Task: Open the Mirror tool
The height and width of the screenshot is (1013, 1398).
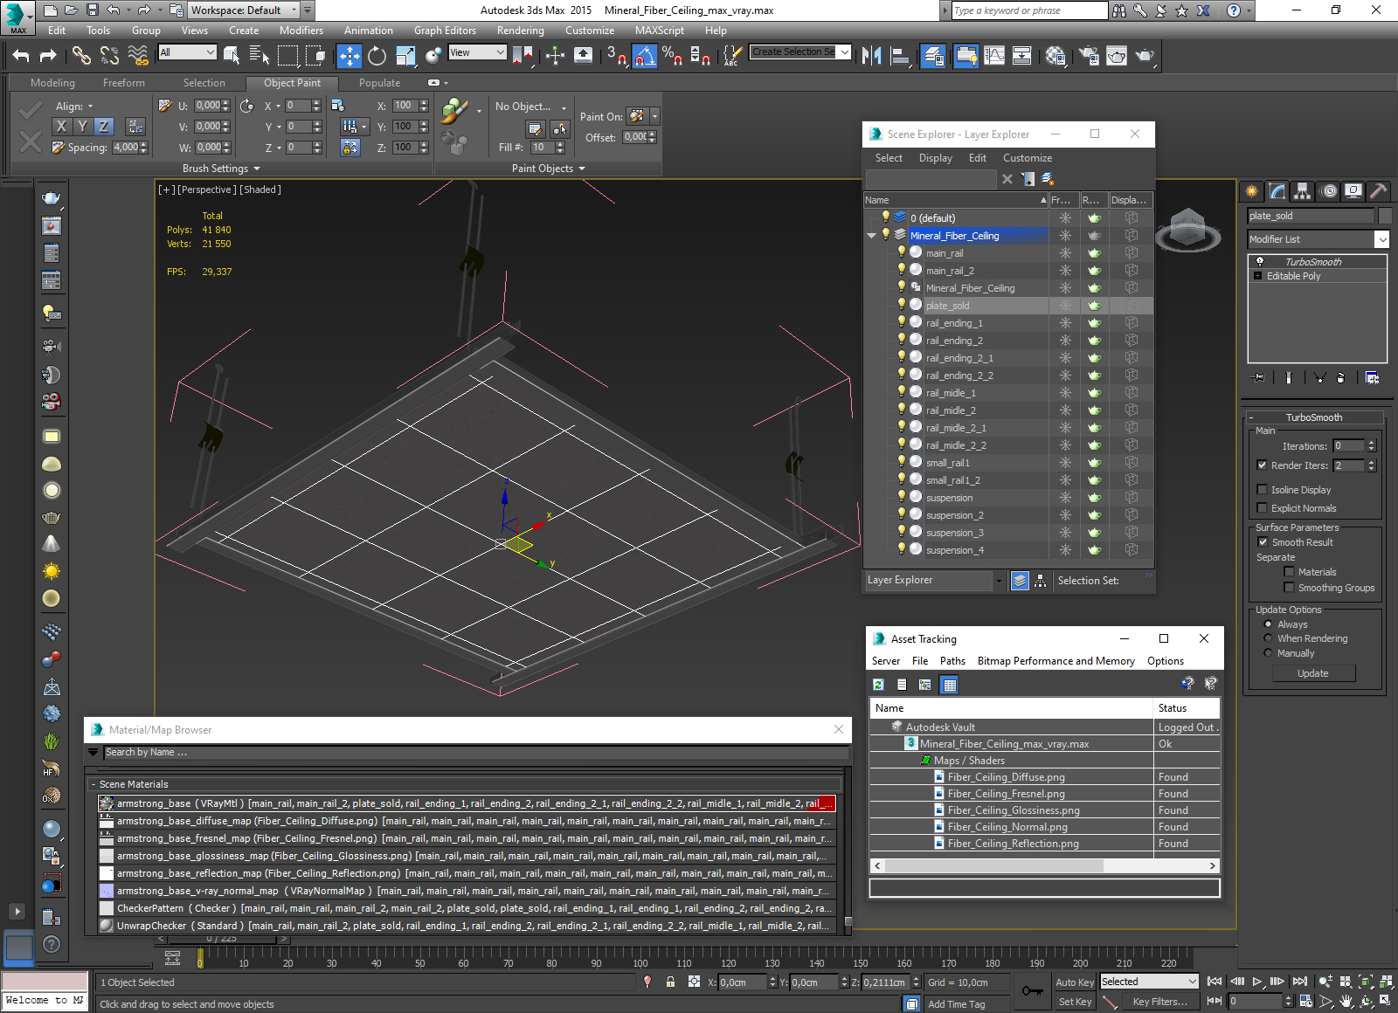Action: pyautogui.click(x=871, y=56)
